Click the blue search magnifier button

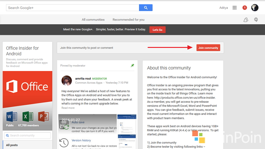tap(146, 8)
